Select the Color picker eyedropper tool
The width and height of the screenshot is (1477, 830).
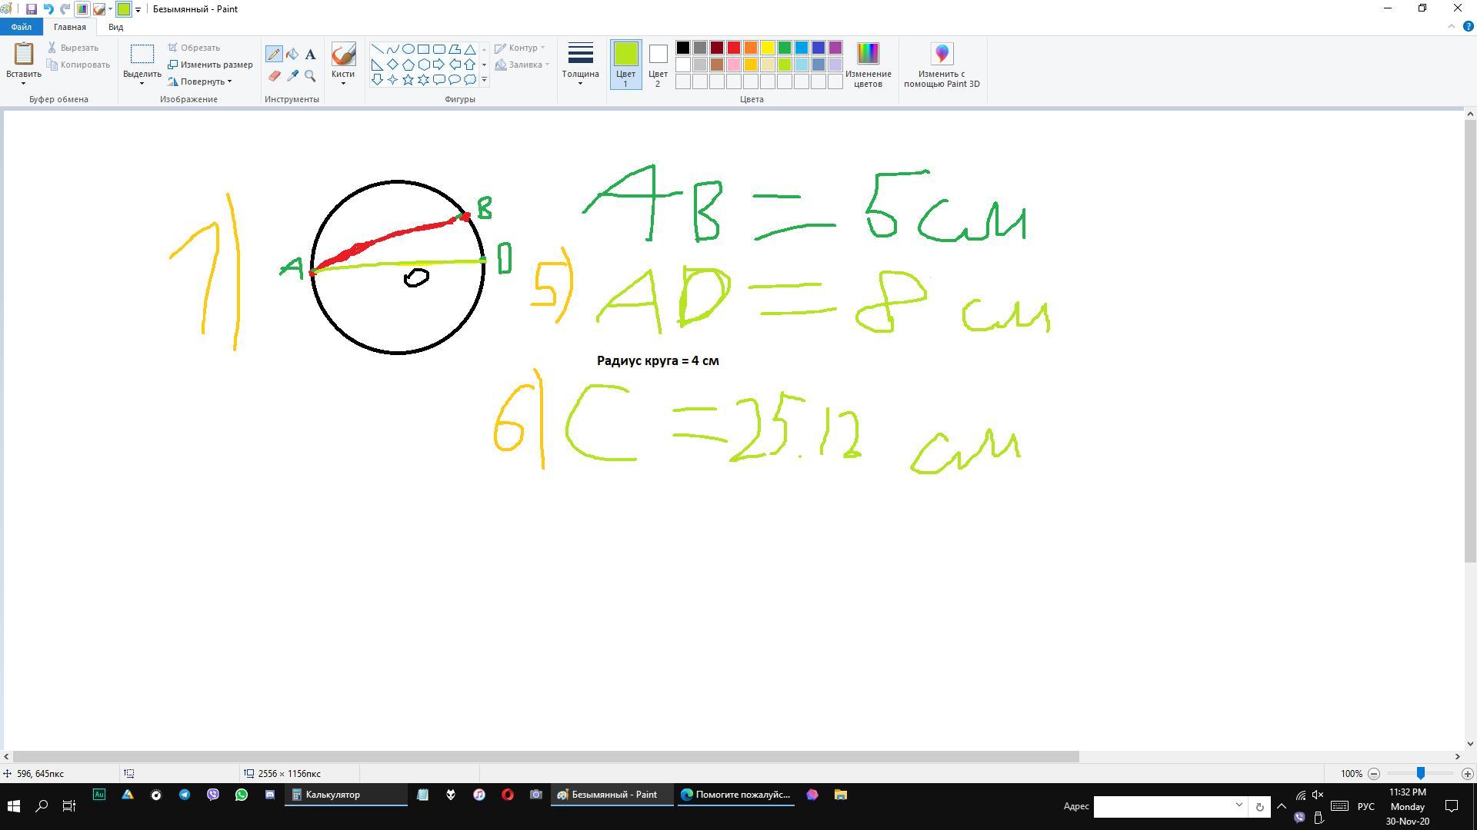click(x=292, y=75)
